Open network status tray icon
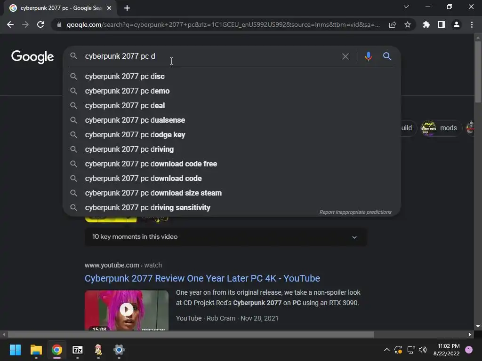 (411, 350)
